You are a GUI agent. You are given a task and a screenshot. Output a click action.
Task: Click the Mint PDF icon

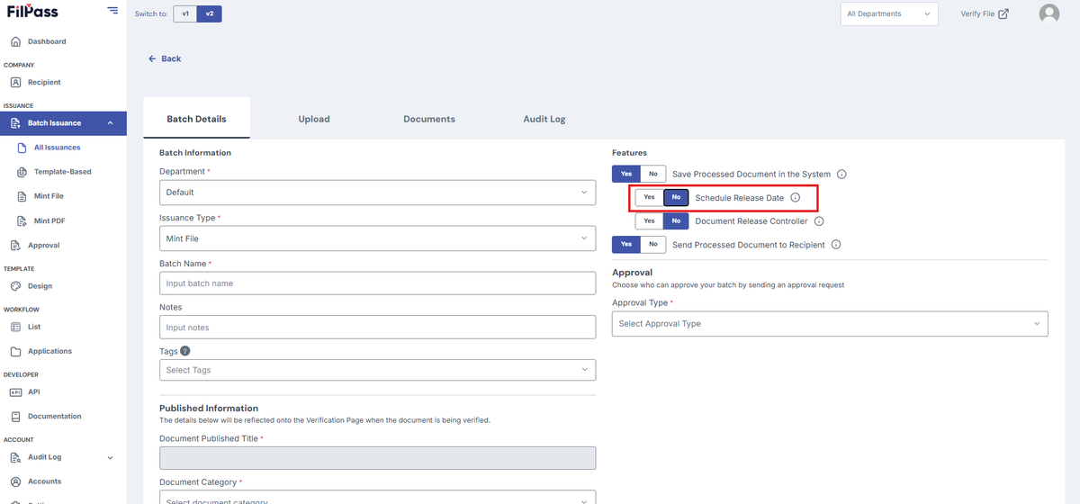click(22, 220)
